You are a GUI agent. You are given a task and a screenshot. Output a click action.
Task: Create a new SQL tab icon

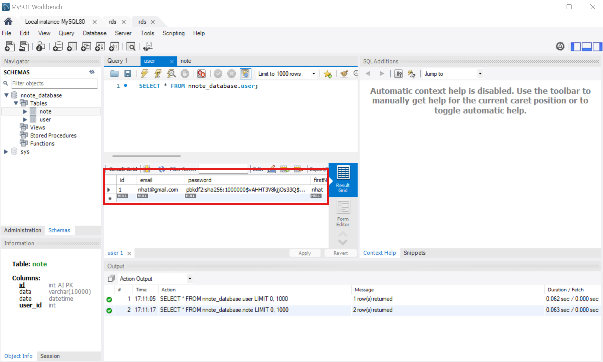pos(10,46)
